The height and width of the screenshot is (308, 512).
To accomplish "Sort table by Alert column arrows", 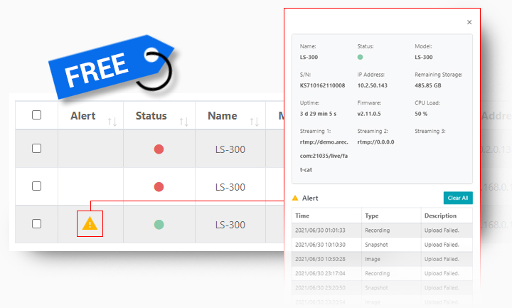I will point(112,122).
